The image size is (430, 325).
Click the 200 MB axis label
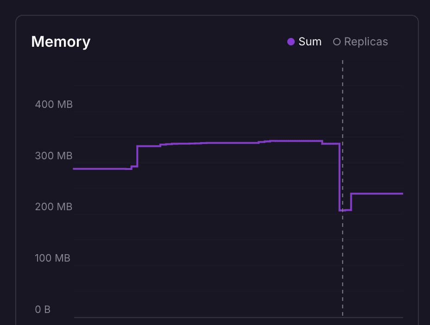pyautogui.click(x=54, y=206)
